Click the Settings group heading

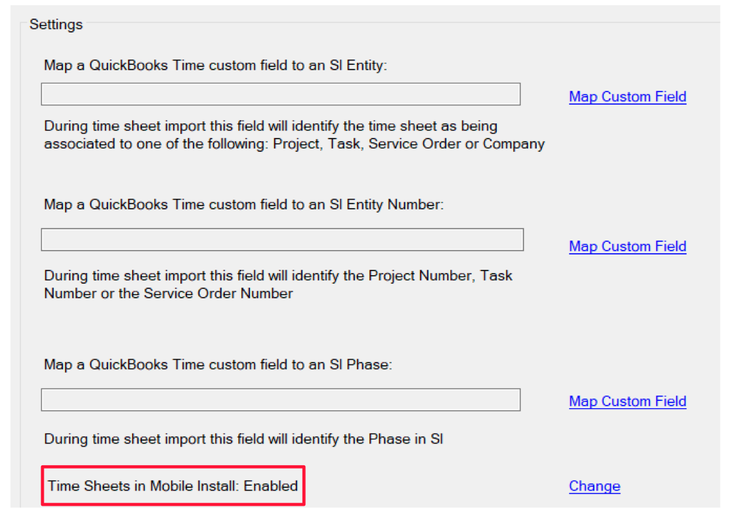pos(56,25)
